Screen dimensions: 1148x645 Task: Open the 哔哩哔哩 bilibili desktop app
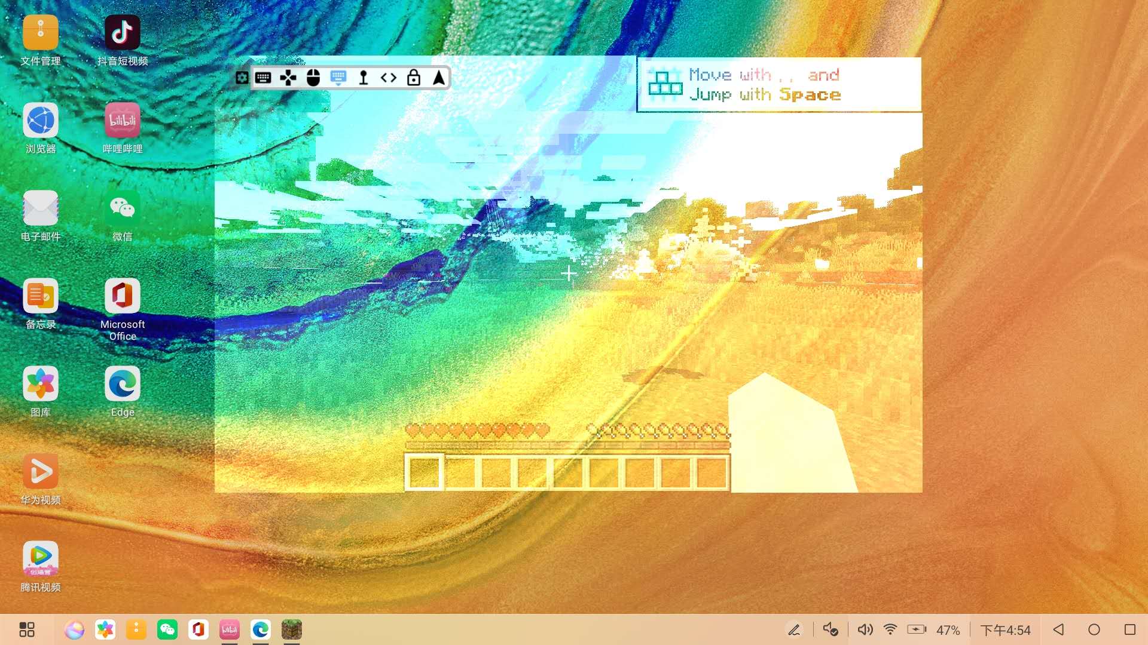[123, 121]
